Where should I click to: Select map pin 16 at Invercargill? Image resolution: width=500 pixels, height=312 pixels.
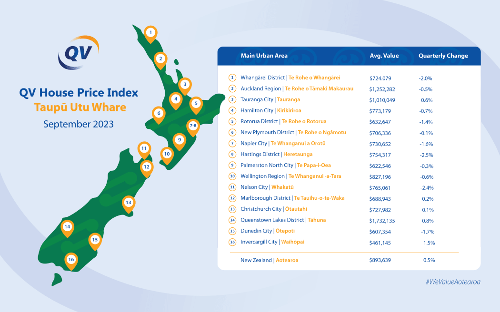71,259
